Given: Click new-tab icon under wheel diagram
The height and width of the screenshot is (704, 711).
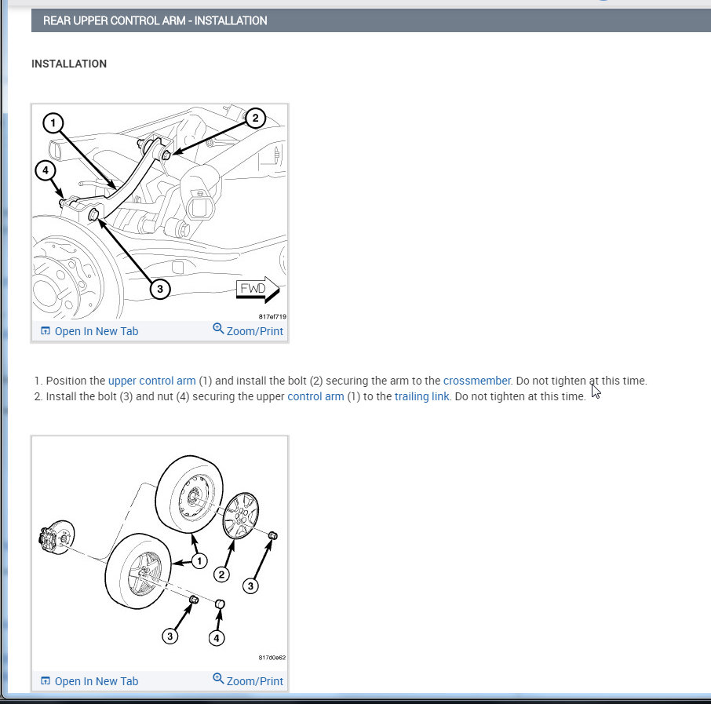Looking at the screenshot, I should (46, 681).
